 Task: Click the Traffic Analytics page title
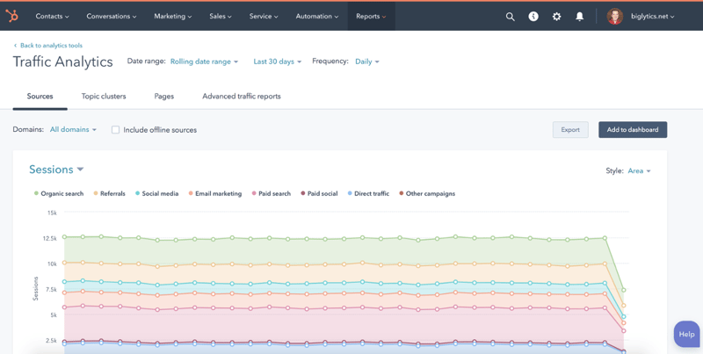[62, 61]
